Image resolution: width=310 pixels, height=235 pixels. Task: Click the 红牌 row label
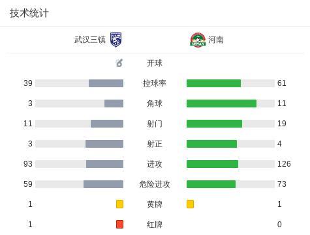click(x=155, y=225)
